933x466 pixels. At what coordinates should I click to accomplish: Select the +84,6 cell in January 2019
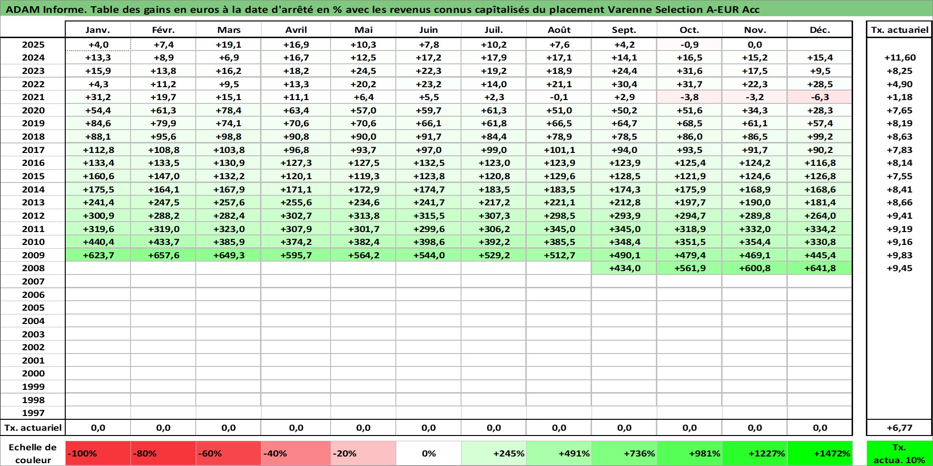pyautogui.click(x=98, y=123)
